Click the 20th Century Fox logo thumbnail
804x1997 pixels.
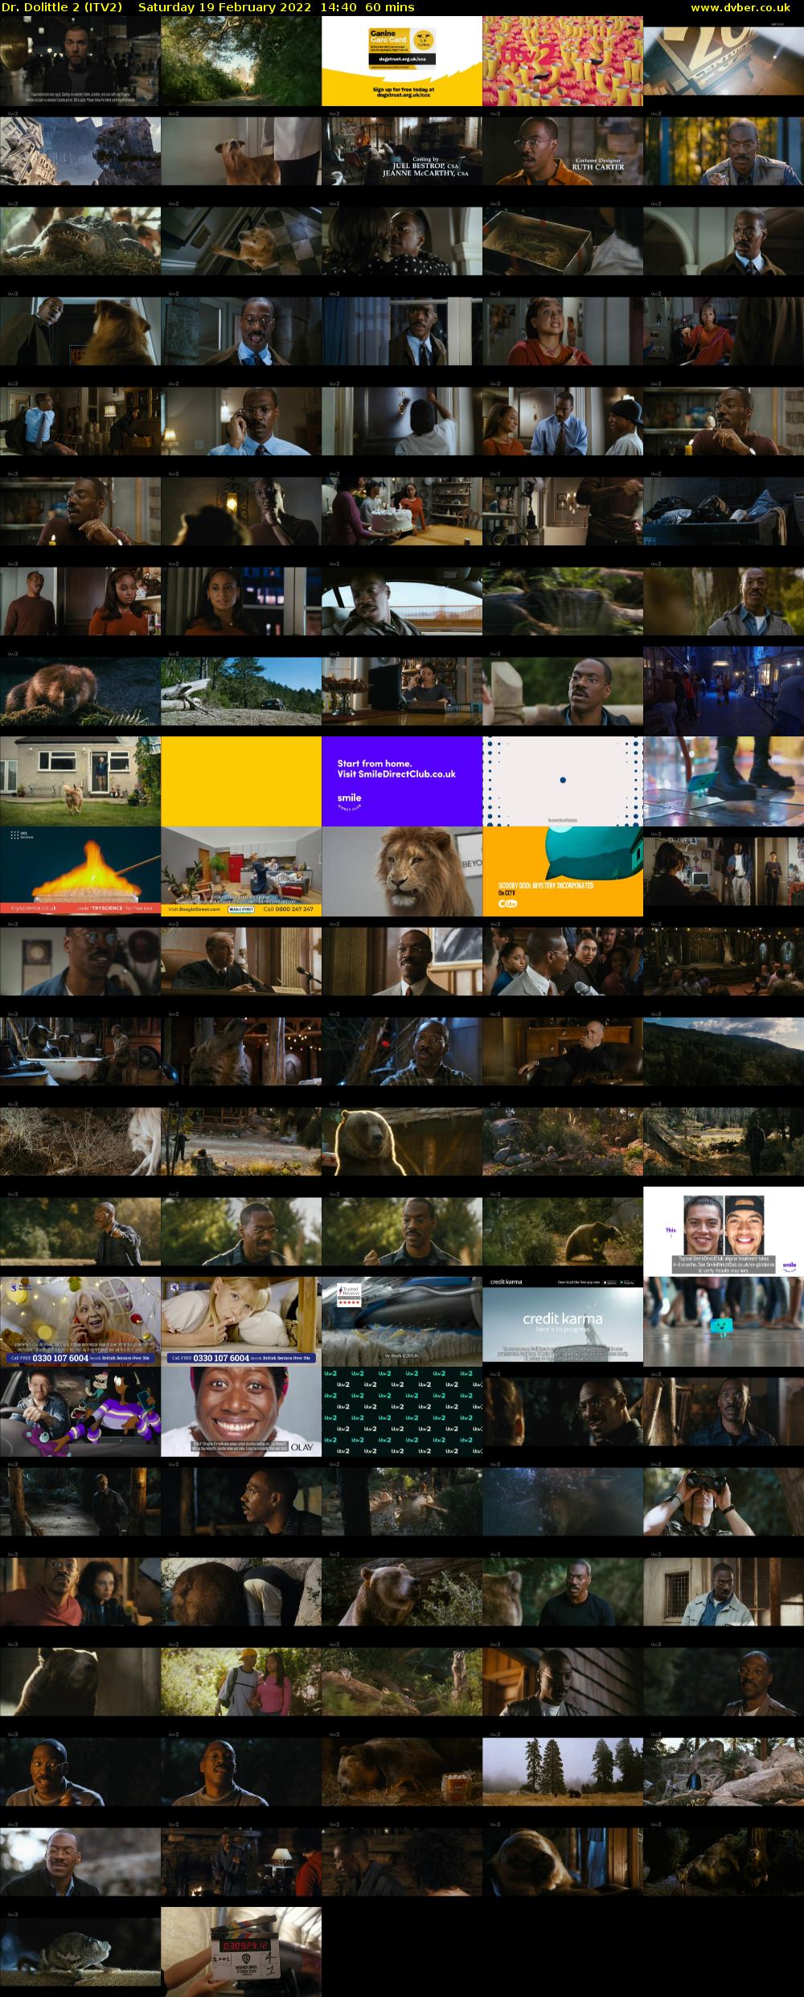coord(724,61)
